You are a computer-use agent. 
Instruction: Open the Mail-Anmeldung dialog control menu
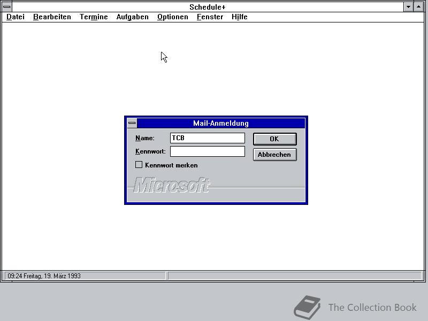[132, 123]
